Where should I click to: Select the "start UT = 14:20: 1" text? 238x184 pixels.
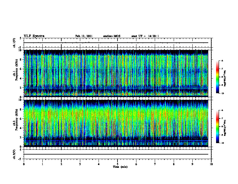[145, 36]
